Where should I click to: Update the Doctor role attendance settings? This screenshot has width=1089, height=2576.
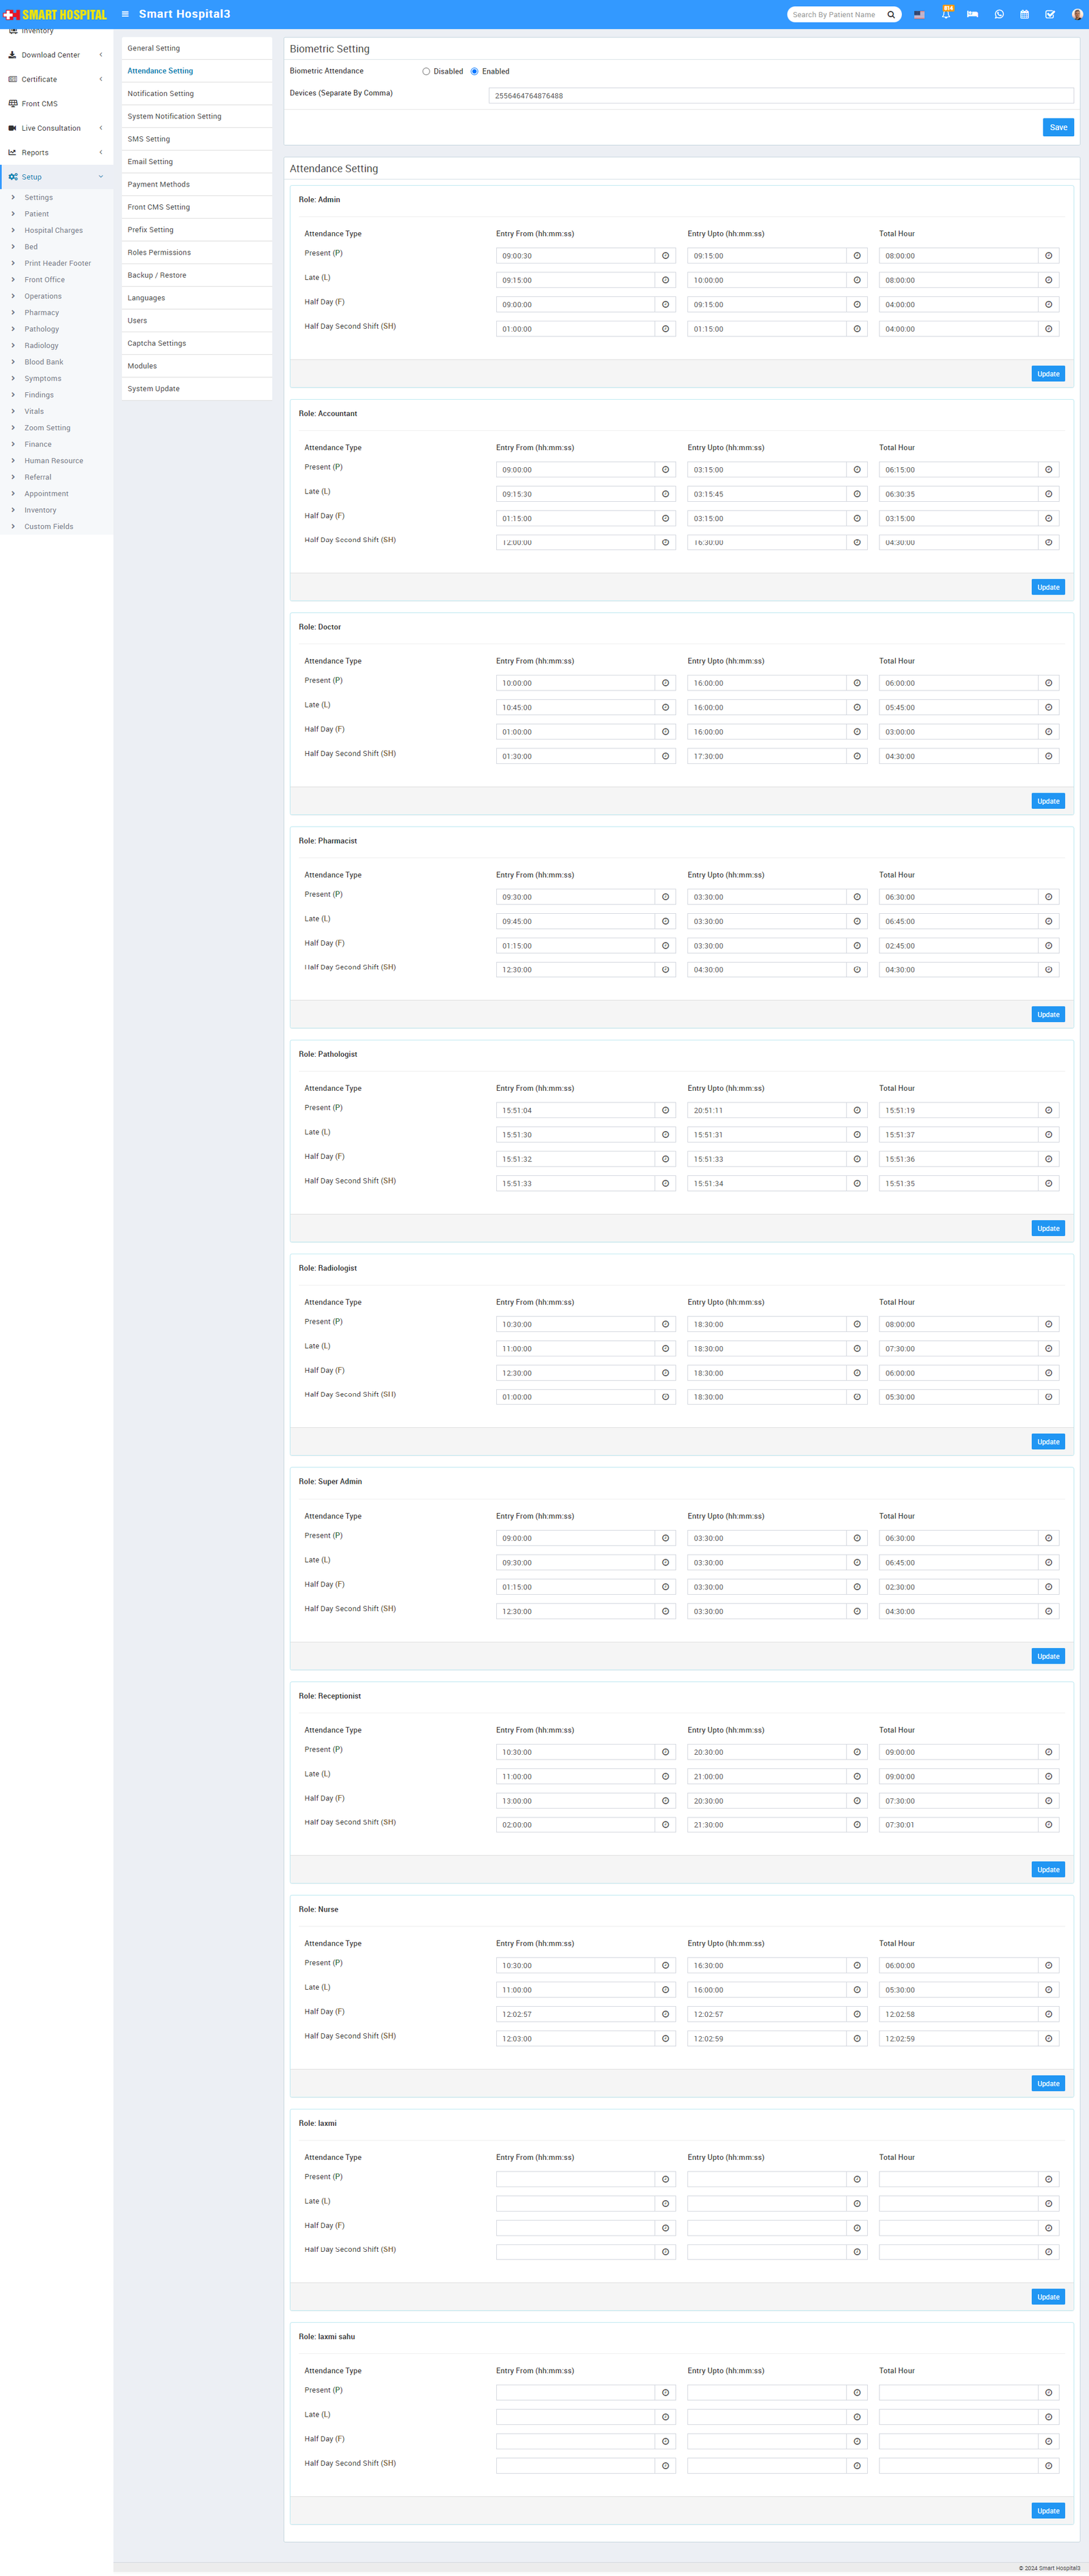click(x=1047, y=801)
